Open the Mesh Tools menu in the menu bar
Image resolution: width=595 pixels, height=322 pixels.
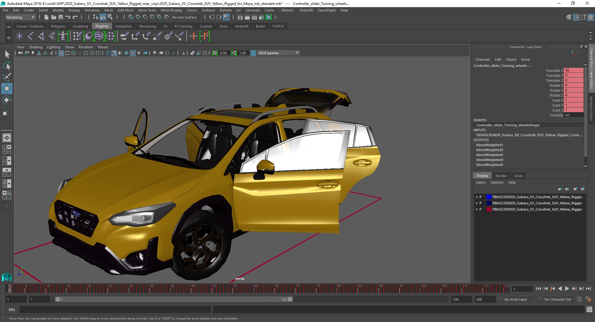147,10
